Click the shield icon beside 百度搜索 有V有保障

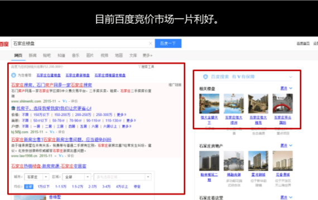[205, 77]
